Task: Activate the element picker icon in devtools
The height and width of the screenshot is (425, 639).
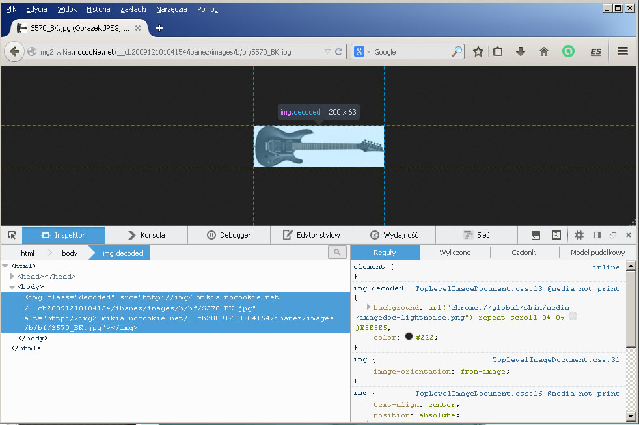Action: click(x=12, y=235)
